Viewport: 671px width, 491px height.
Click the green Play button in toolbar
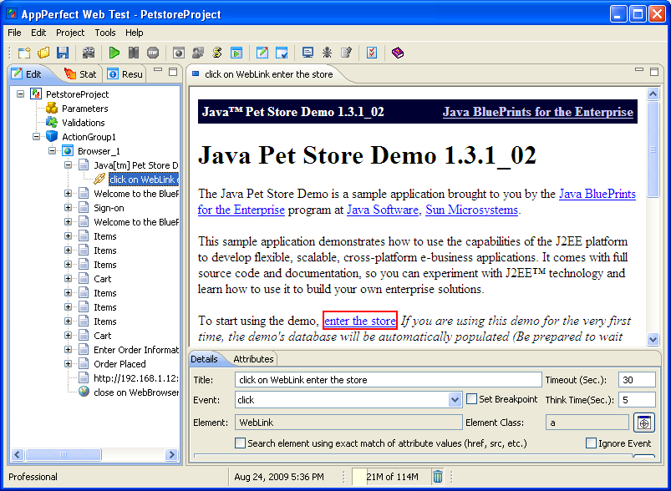114,53
